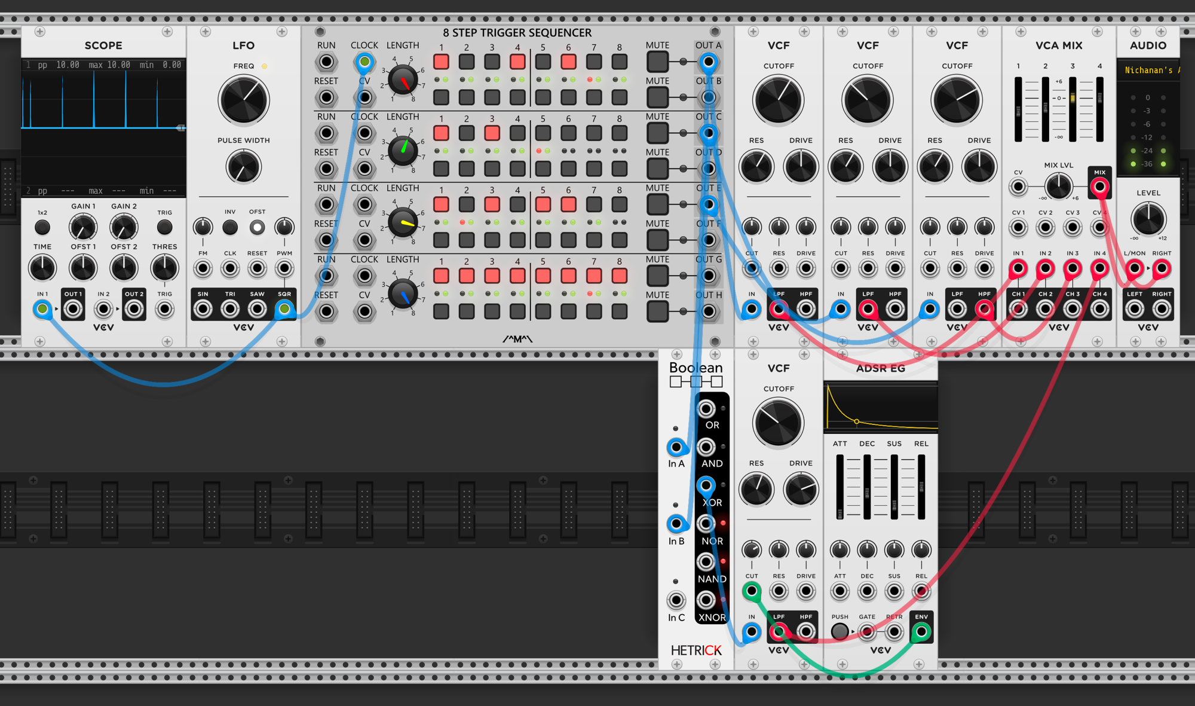Click the VCA MIX CH 1 output jack
This screenshot has width=1195, height=706.
pyautogui.click(x=1018, y=309)
